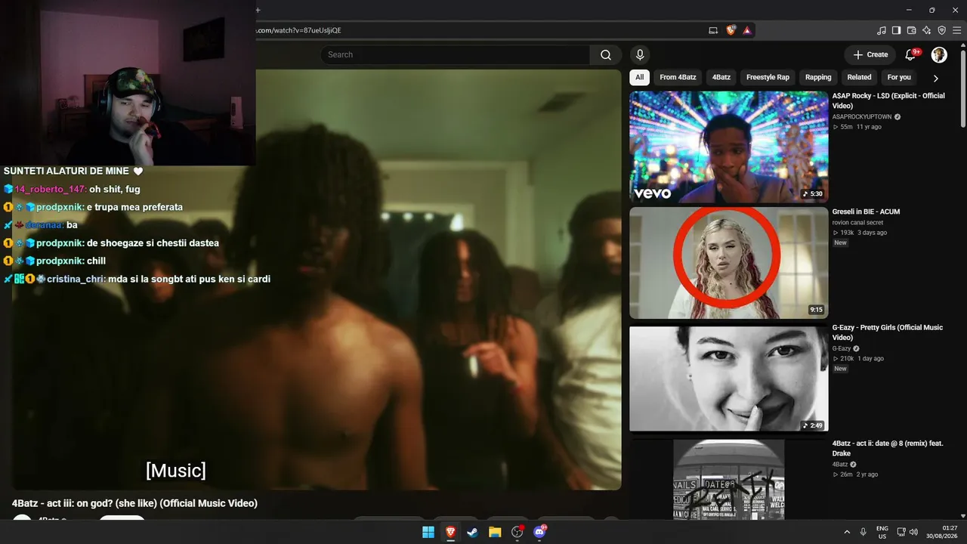Select the Related filter chip

pos(859,77)
